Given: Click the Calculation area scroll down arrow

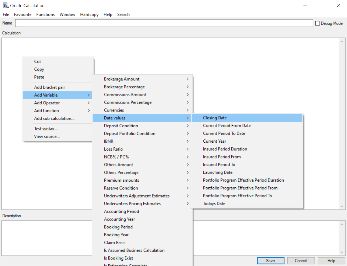Looking at the screenshot, I should click(342, 206).
